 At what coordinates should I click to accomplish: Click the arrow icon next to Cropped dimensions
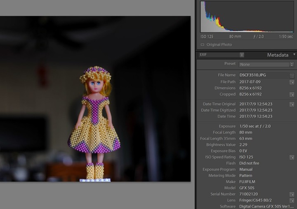(292, 94)
